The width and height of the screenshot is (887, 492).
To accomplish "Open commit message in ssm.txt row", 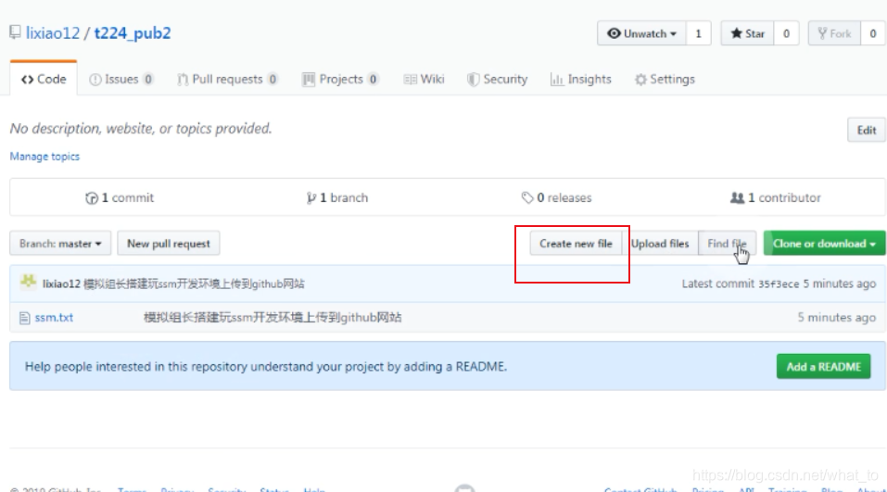I will [272, 318].
